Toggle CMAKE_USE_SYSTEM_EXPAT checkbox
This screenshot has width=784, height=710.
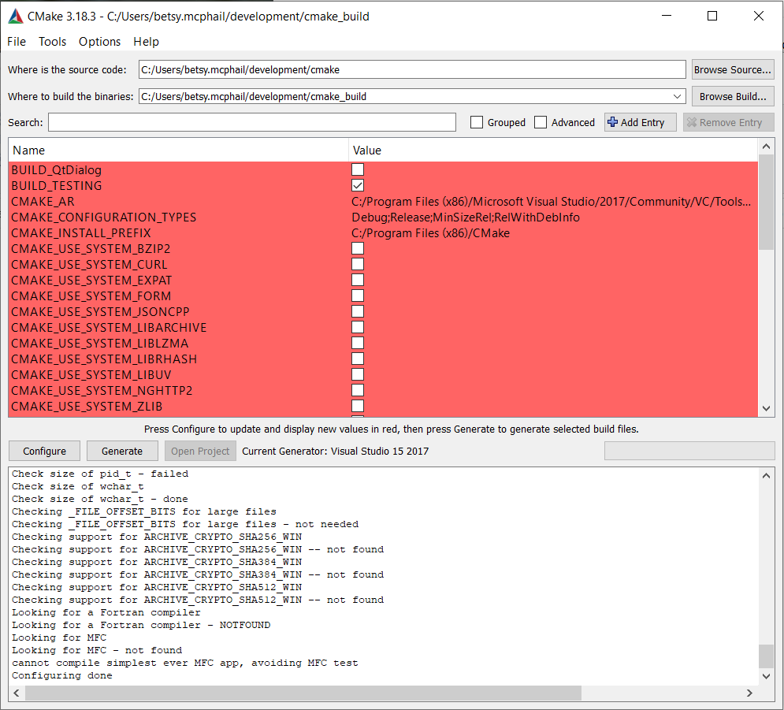[358, 280]
